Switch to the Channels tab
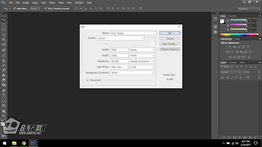 [233, 62]
